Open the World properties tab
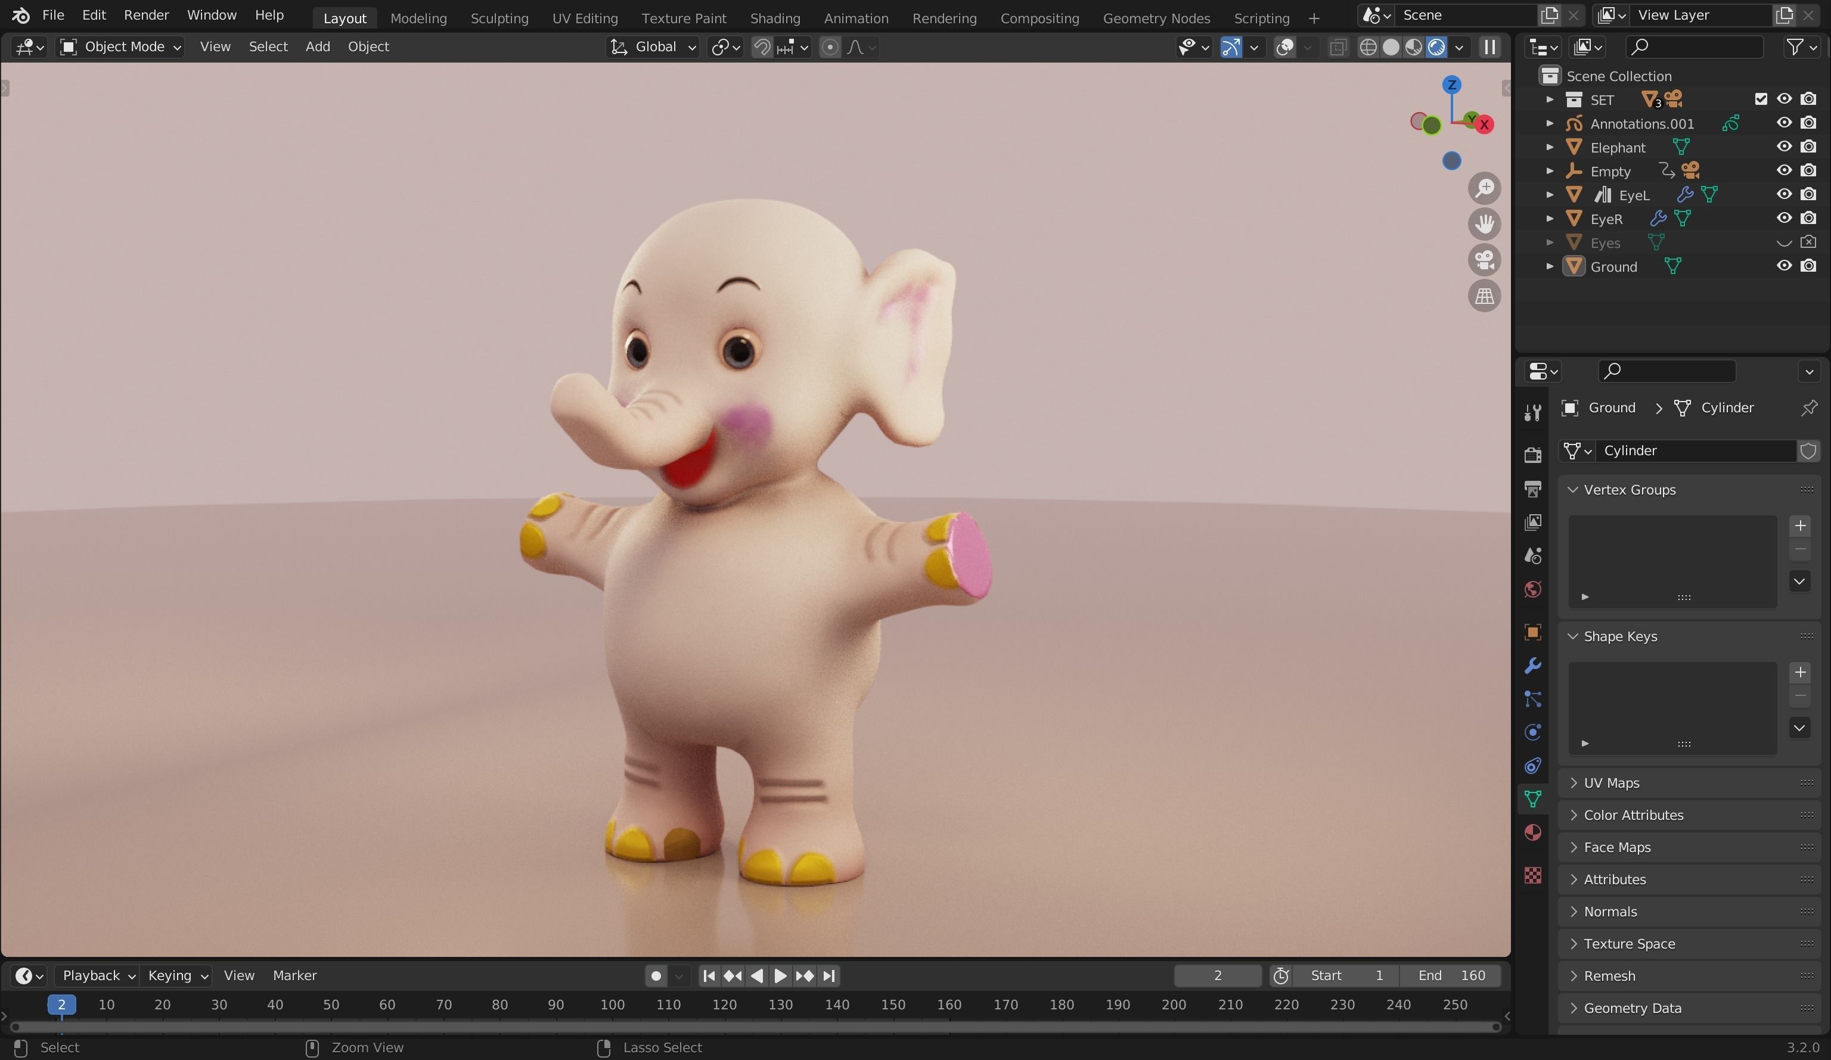This screenshot has width=1831, height=1060. click(x=1532, y=589)
